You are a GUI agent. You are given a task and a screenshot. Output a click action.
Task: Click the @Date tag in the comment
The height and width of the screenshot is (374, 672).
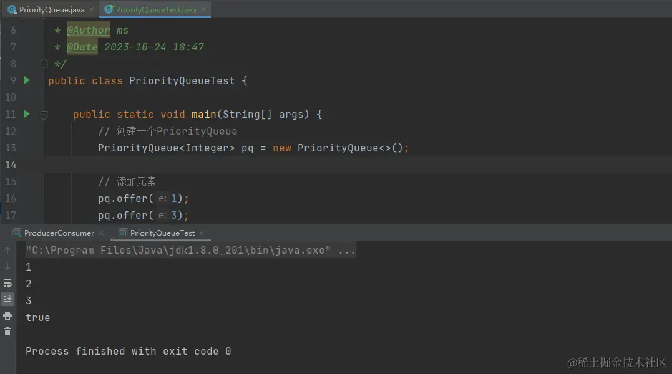click(x=82, y=47)
